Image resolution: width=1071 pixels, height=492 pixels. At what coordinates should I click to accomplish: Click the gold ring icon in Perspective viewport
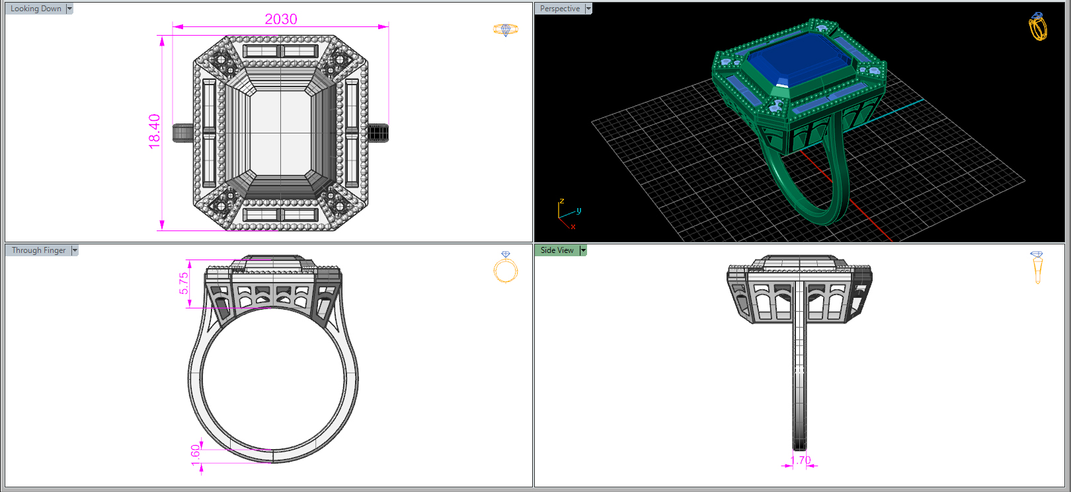[1038, 26]
